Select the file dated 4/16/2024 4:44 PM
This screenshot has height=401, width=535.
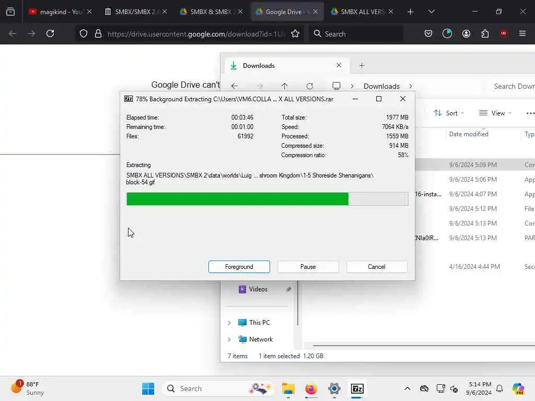click(475, 267)
